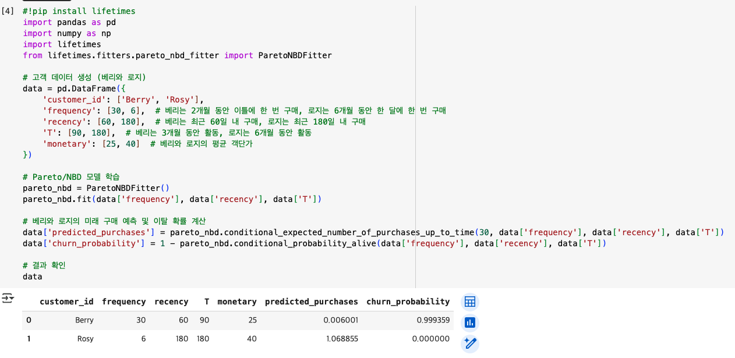Click the 'pareto_nbd = ParetoNBDFitter()' line
Screen dimensions: 735x358
96,188
